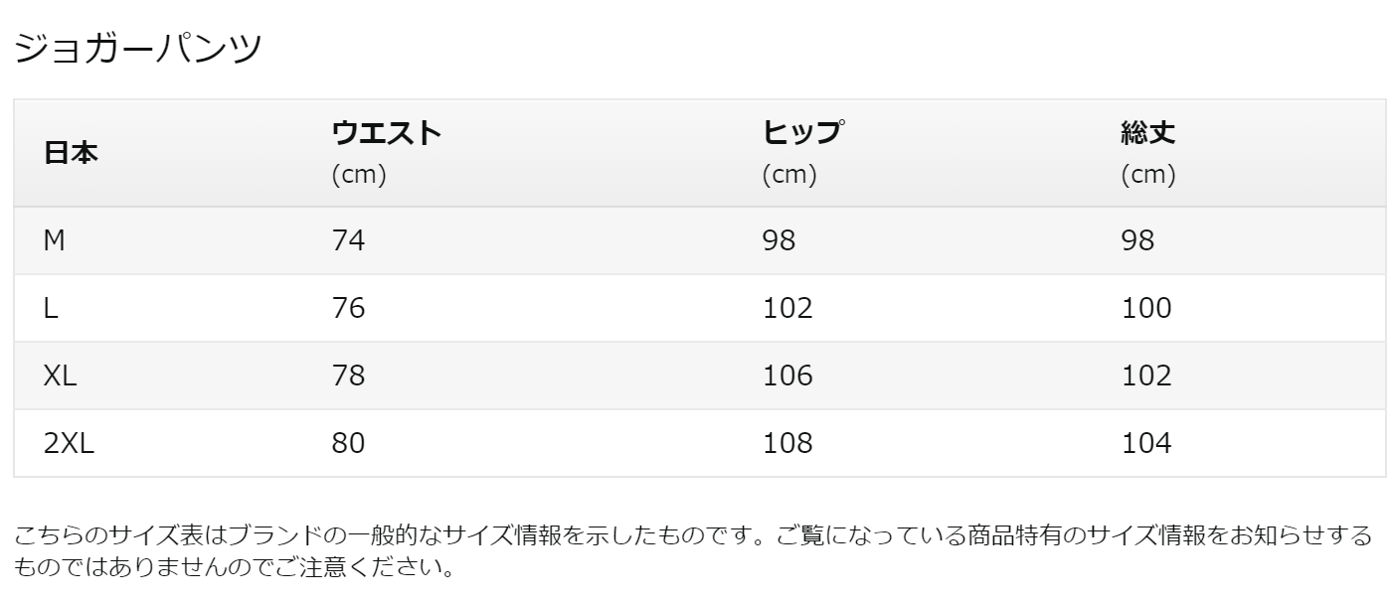The height and width of the screenshot is (603, 1393).
Task: Click hip value 102 in L row
Action: coord(787,308)
